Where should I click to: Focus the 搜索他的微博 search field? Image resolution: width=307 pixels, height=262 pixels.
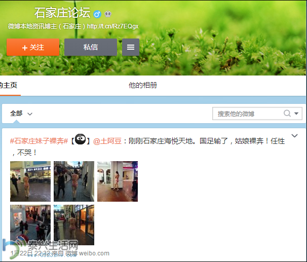coord(248,114)
